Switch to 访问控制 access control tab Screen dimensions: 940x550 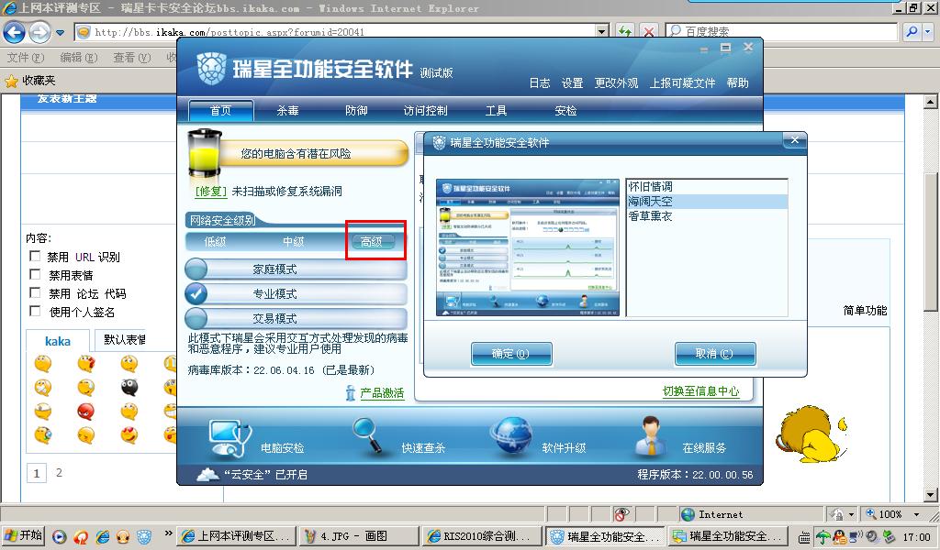point(426,111)
